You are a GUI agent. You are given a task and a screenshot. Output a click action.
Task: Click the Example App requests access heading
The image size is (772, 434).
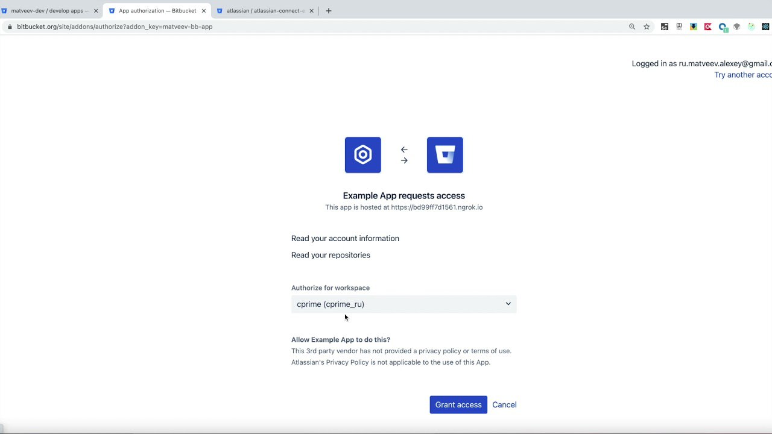404,195
